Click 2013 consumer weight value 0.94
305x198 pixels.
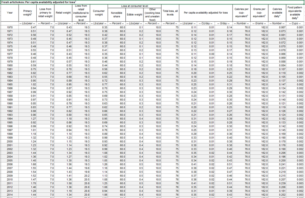pyautogui.click(x=99, y=191)
